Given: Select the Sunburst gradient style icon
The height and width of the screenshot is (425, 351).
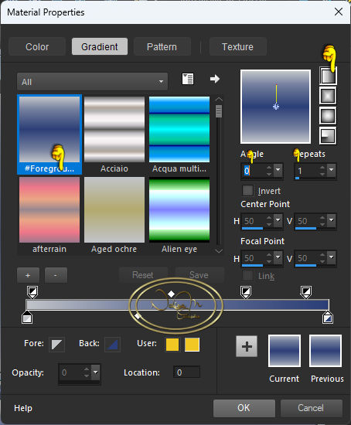Looking at the screenshot, I should 328,116.
